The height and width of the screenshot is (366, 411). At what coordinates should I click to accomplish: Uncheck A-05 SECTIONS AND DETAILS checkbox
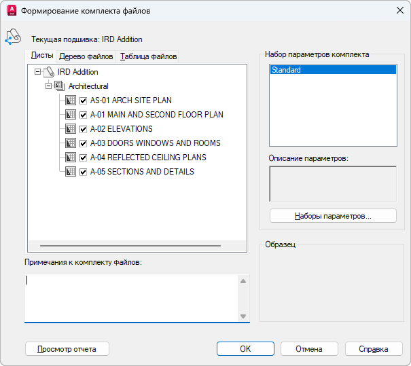[x=84, y=172]
